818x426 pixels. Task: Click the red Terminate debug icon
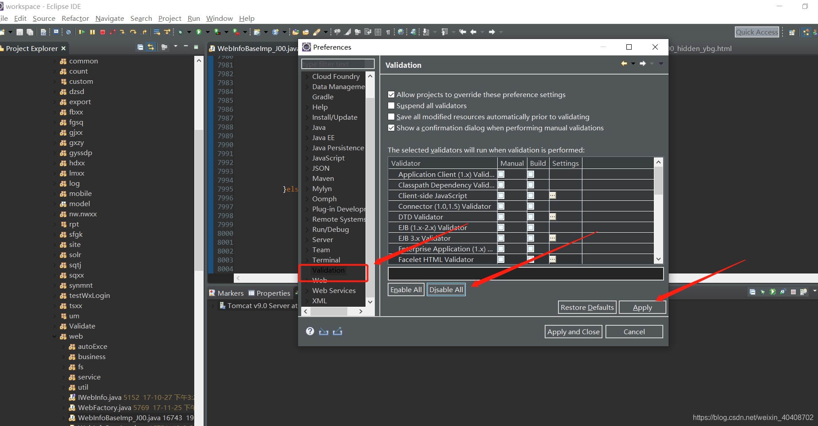pyautogui.click(x=102, y=32)
